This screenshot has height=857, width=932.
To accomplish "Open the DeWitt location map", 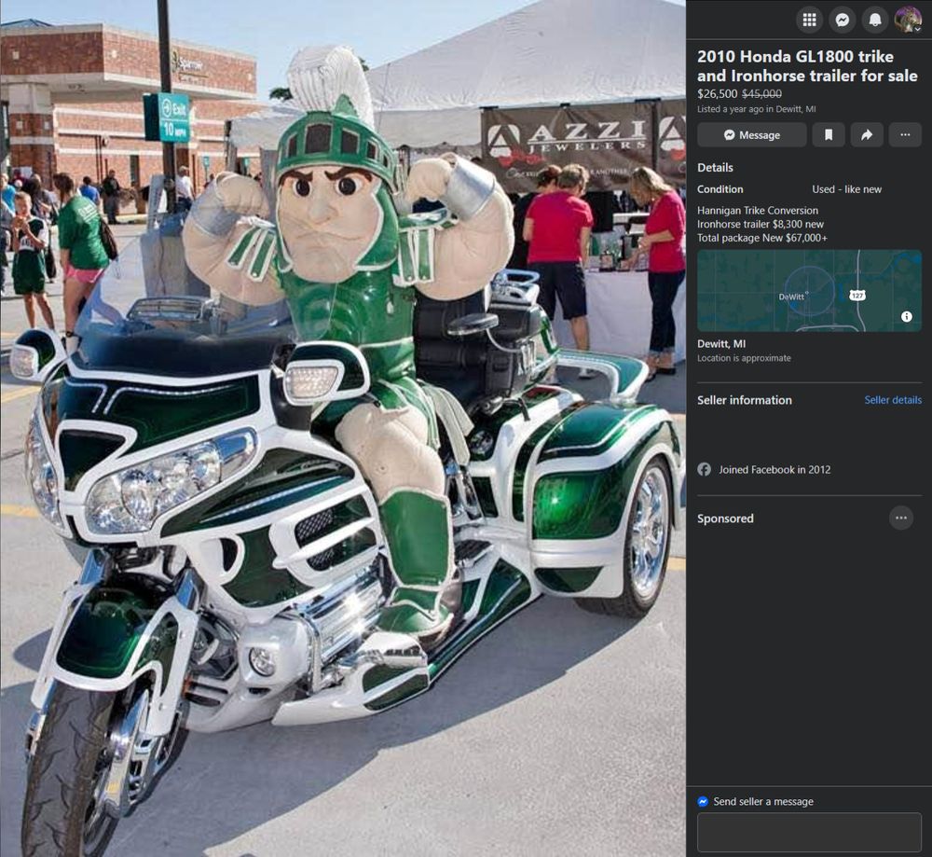I will tap(809, 290).
